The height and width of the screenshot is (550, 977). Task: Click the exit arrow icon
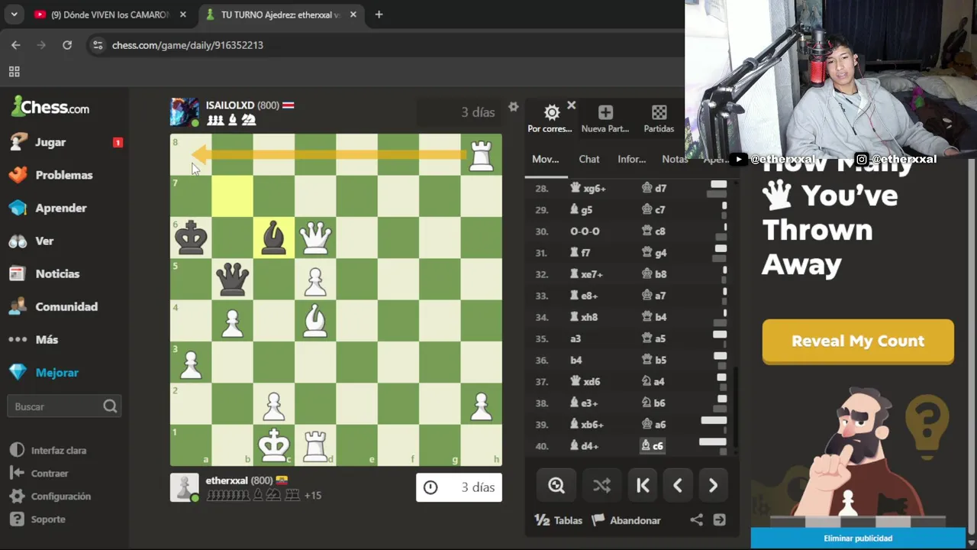[x=719, y=520]
